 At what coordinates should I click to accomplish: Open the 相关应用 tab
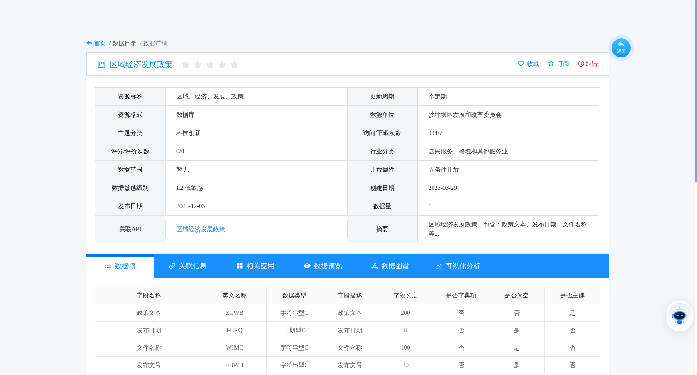click(255, 266)
